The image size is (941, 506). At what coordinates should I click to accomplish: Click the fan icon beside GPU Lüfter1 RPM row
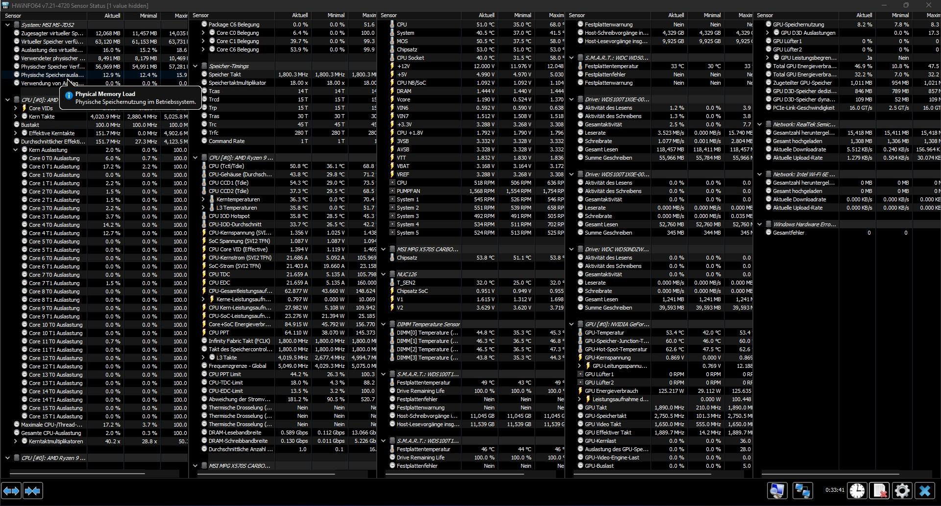(x=580, y=374)
